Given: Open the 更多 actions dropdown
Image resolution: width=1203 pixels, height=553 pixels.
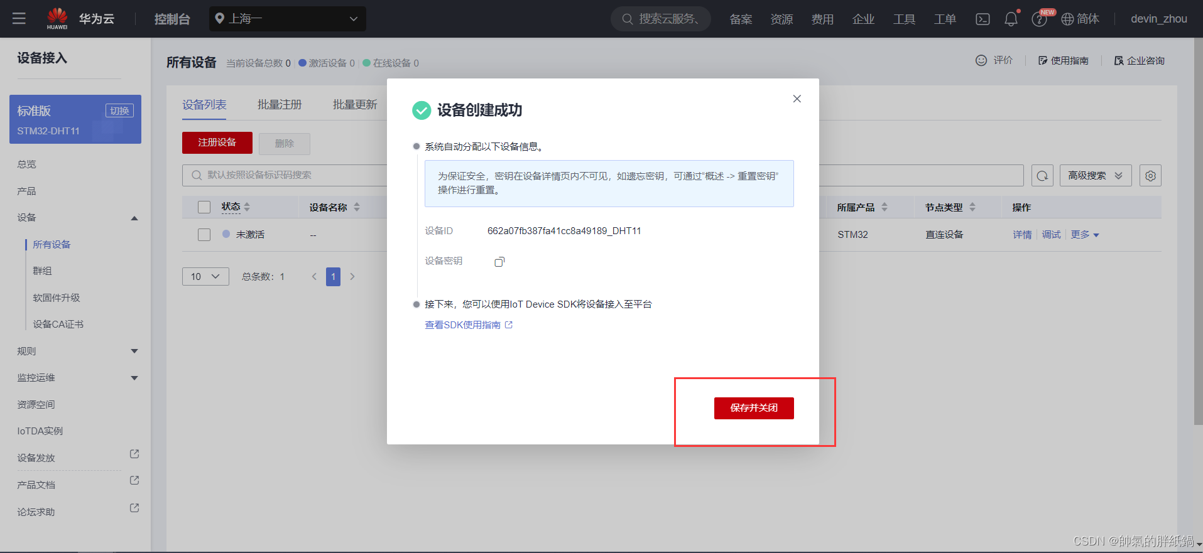Looking at the screenshot, I should tap(1085, 235).
